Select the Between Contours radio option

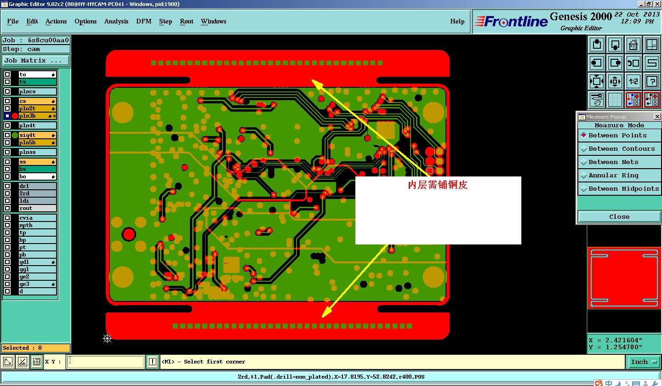[619, 149]
